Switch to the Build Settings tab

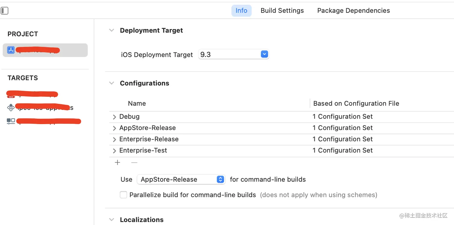282,10
